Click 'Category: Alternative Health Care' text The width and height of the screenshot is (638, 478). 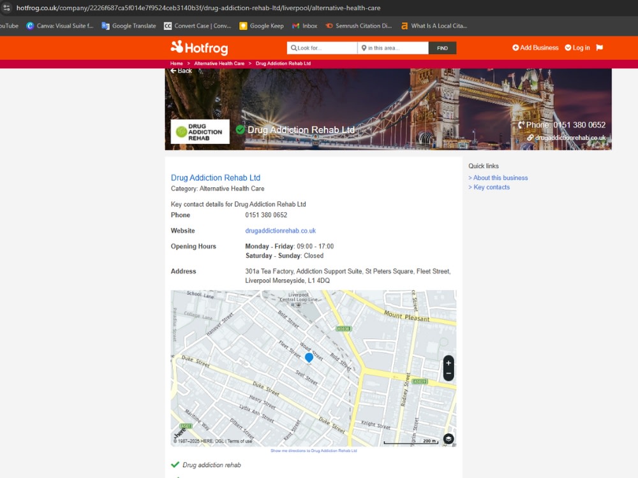[x=218, y=189]
